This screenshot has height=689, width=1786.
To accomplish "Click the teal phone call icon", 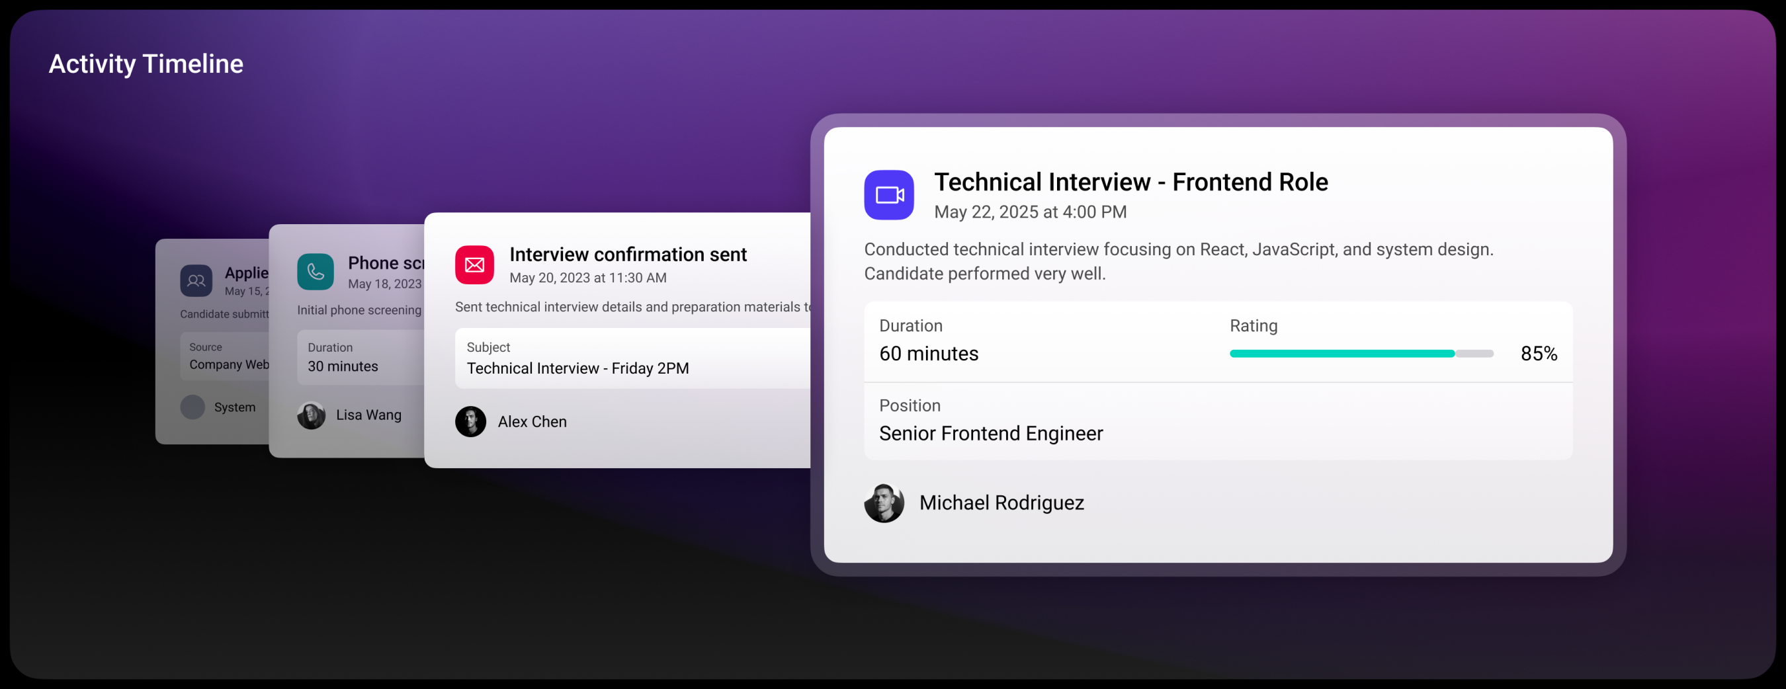I will tap(316, 271).
